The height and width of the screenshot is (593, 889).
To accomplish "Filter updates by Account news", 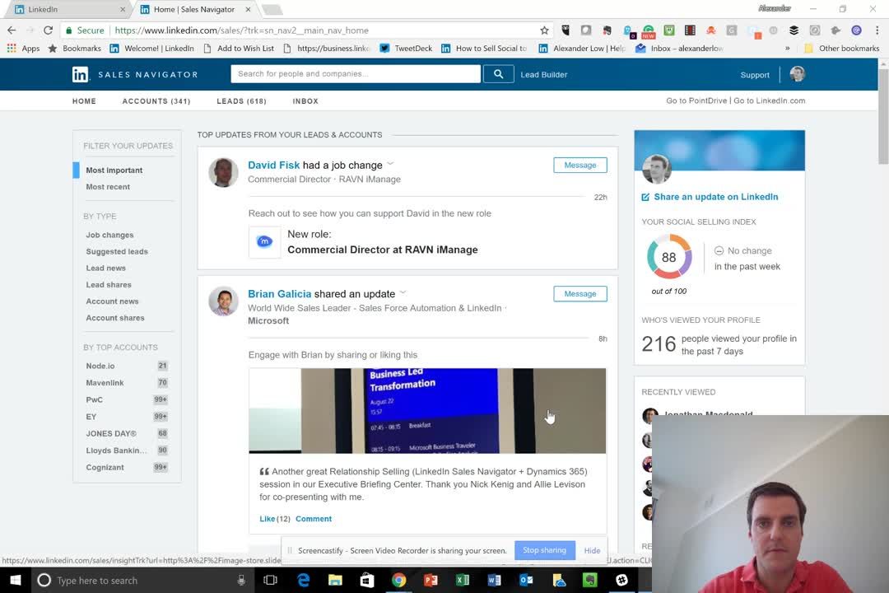I will click(112, 301).
